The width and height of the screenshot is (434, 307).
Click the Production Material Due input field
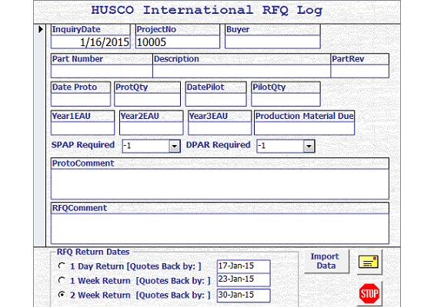pyautogui.click(x=304, y=128)
